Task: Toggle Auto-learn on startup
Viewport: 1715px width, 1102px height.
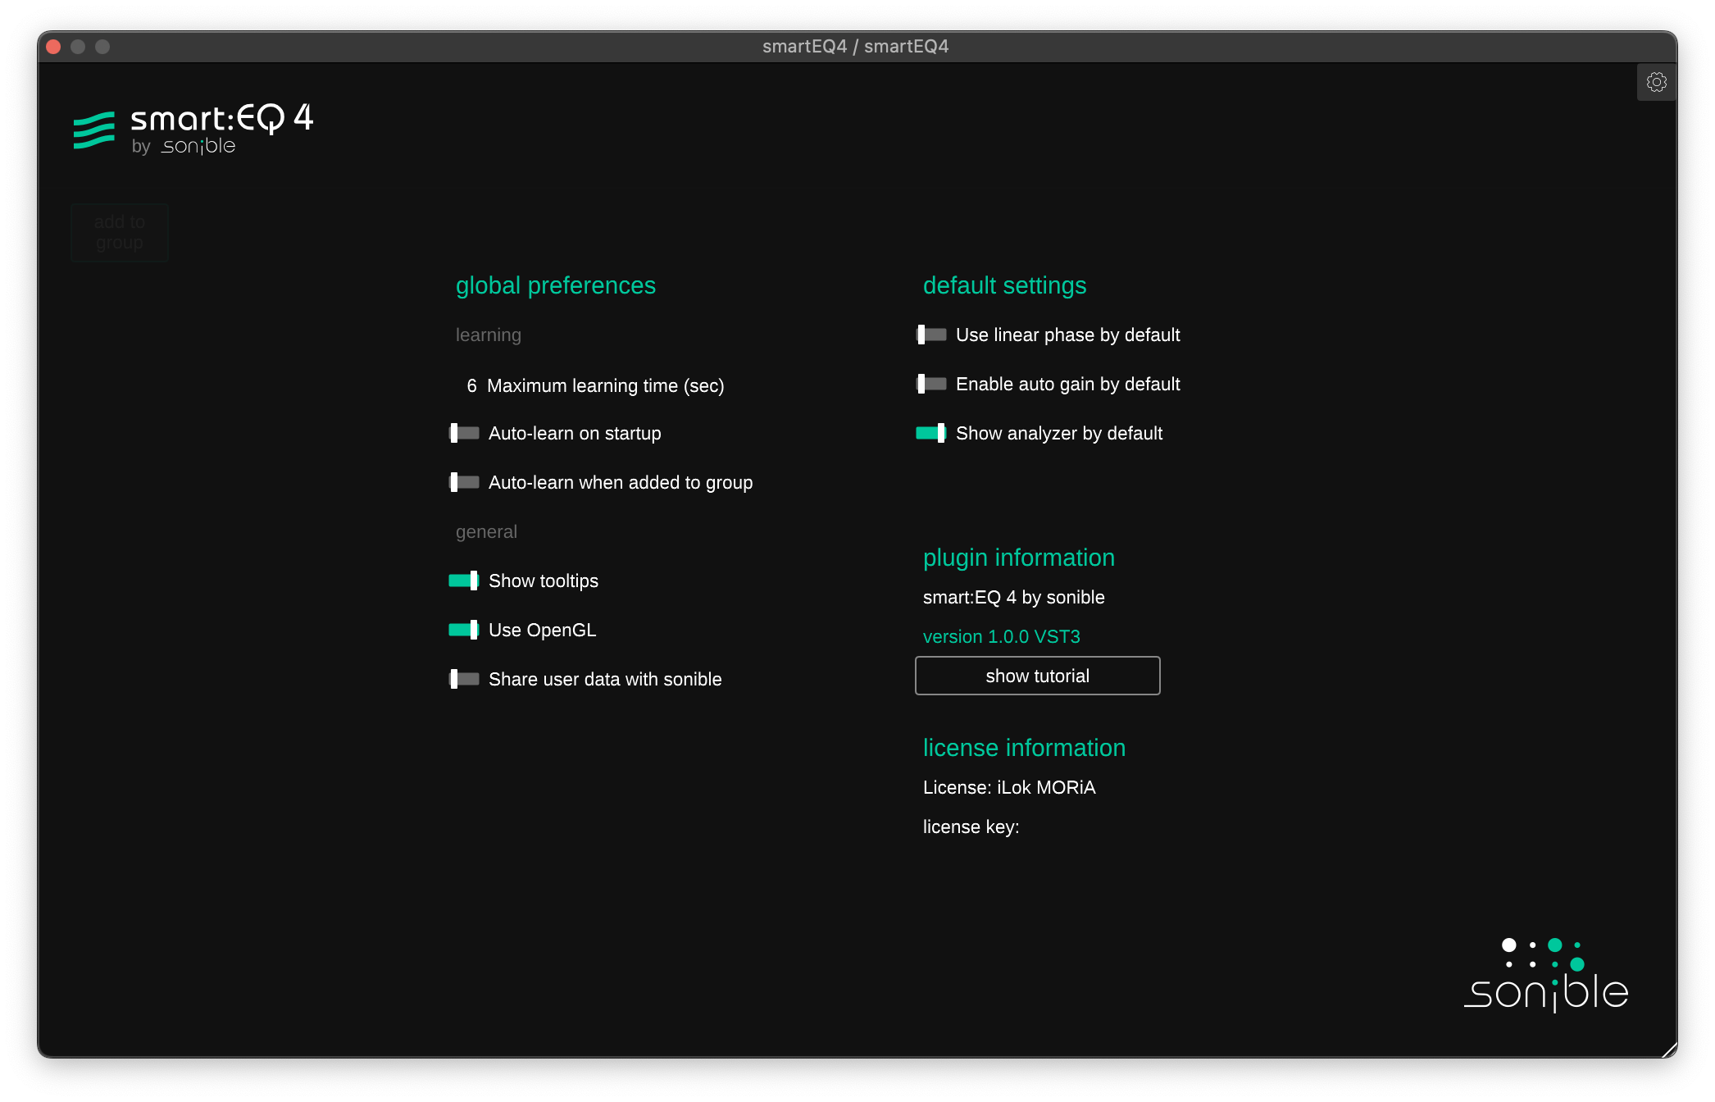Action: click(x=464, y=433)
